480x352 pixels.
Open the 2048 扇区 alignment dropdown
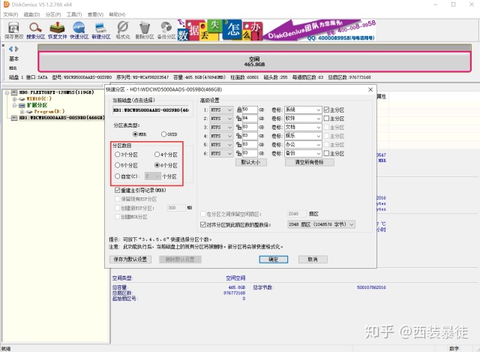321,224
